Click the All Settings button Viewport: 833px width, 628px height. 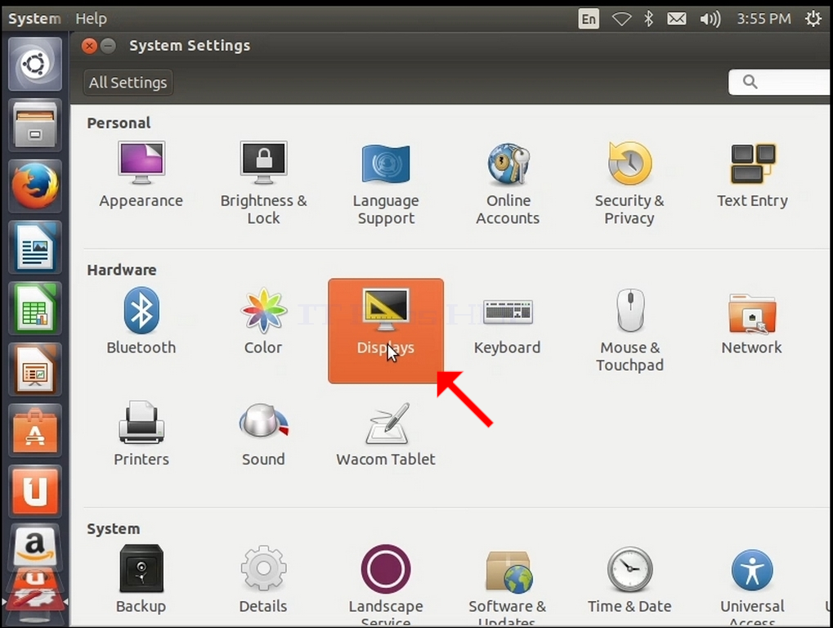tap(128, 83)
